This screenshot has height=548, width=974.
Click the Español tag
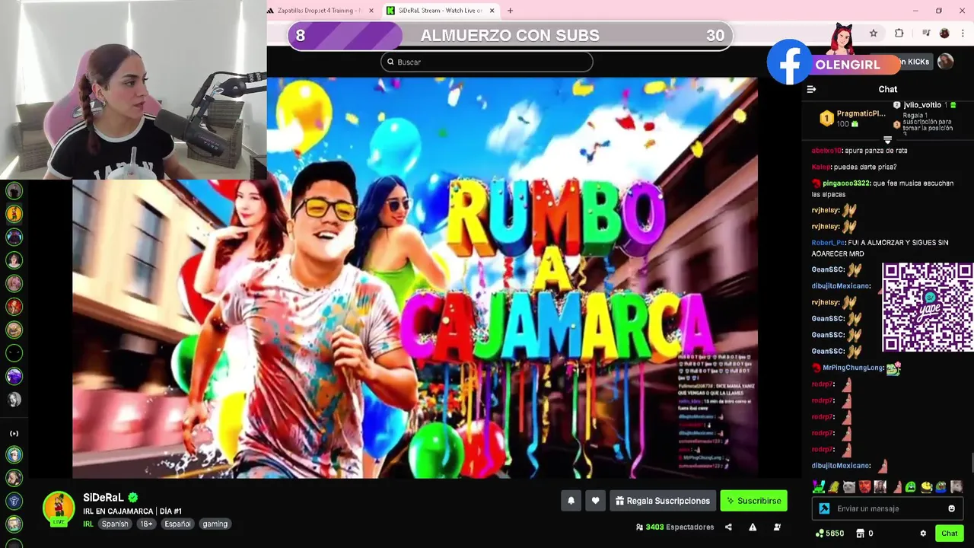click(178, 524)
